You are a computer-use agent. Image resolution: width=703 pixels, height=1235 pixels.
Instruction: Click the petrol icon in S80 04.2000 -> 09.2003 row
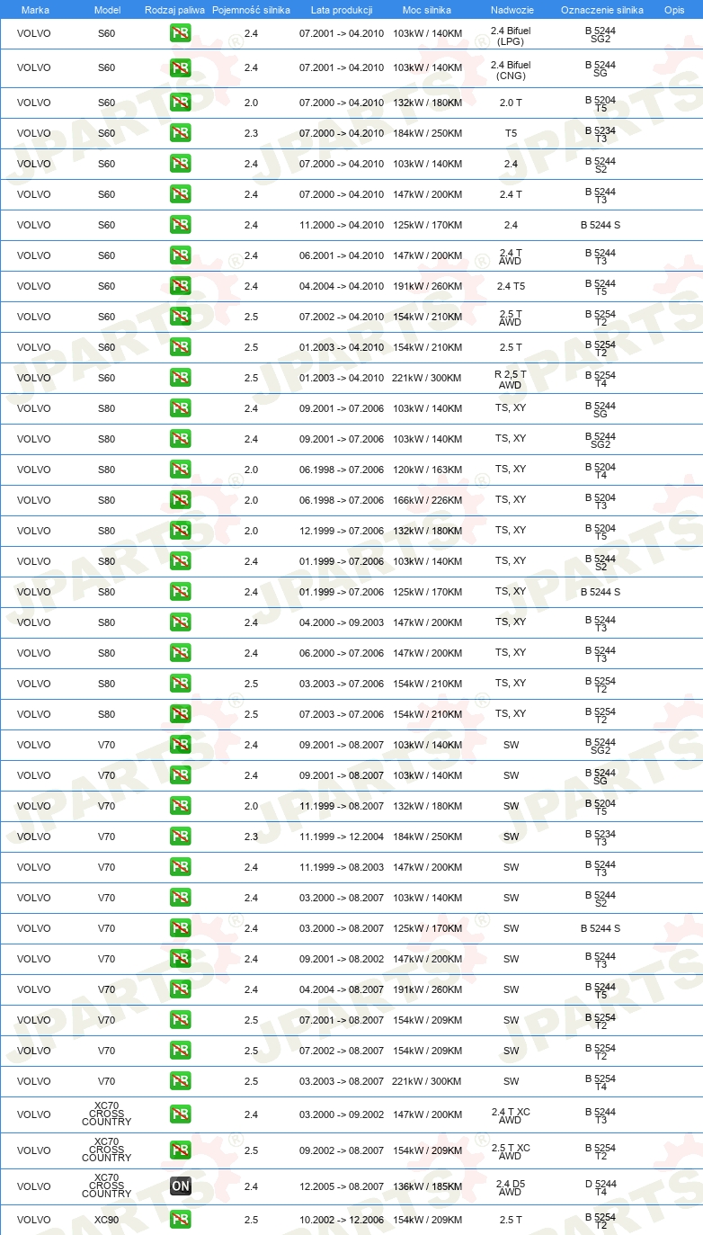[181, 622]
